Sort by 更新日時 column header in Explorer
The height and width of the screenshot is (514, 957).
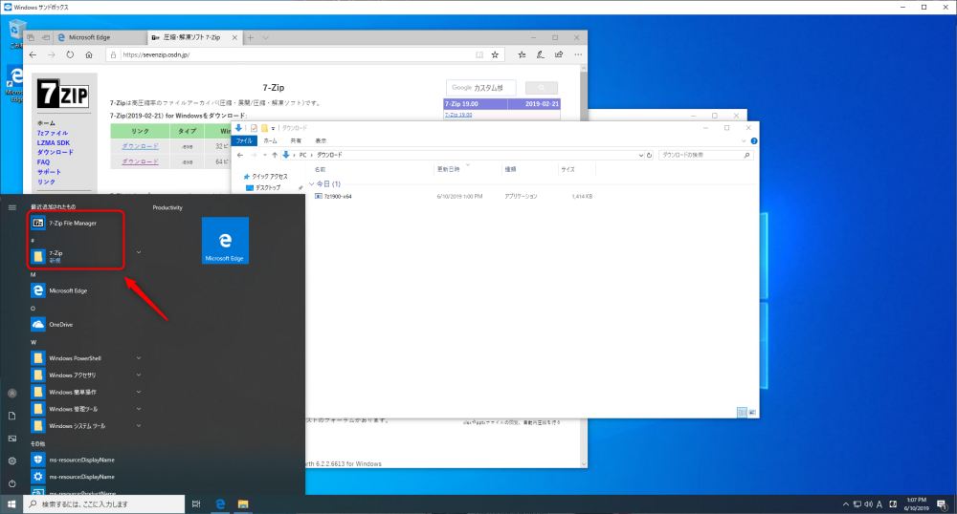pyautogui.click(x=449, y=169)
